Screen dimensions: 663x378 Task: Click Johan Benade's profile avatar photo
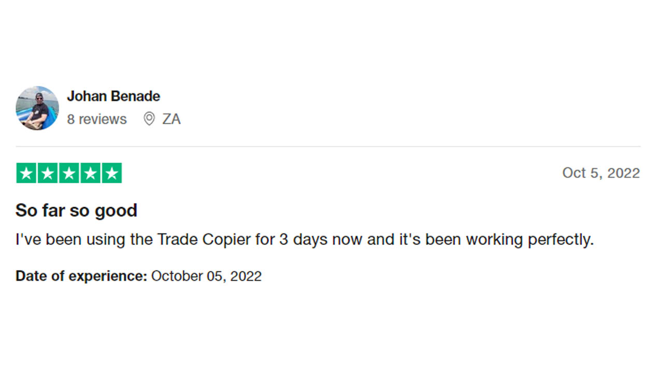click(x=37, y=108)
